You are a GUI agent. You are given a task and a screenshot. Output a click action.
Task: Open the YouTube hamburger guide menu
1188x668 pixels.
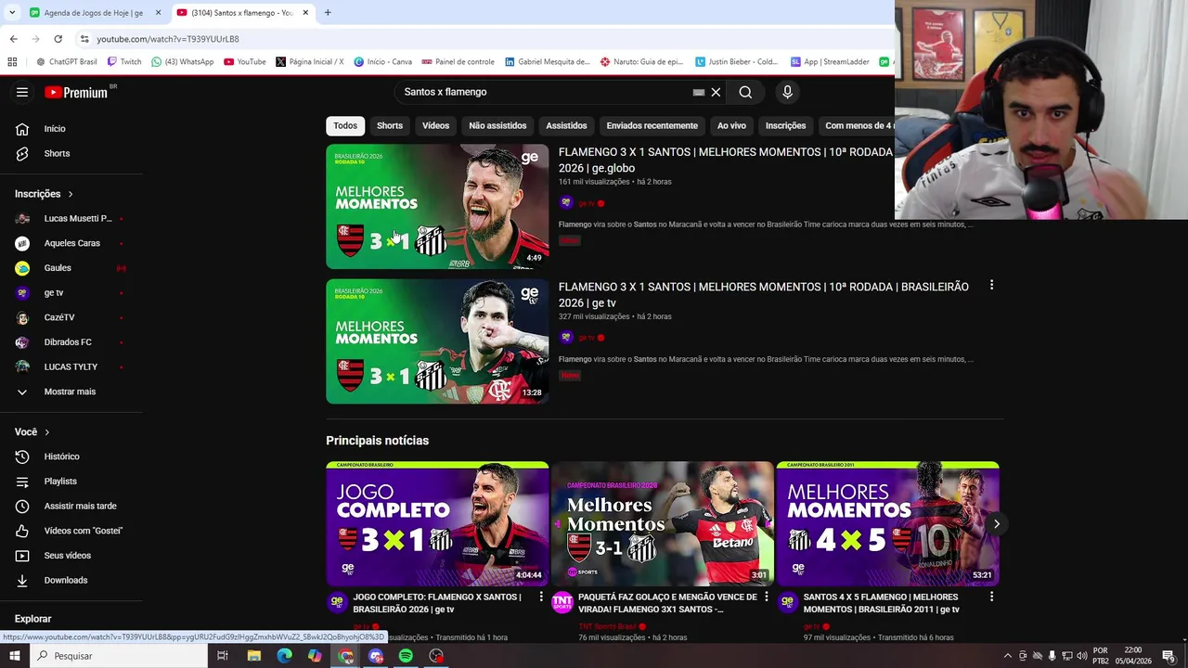[22, 92]
